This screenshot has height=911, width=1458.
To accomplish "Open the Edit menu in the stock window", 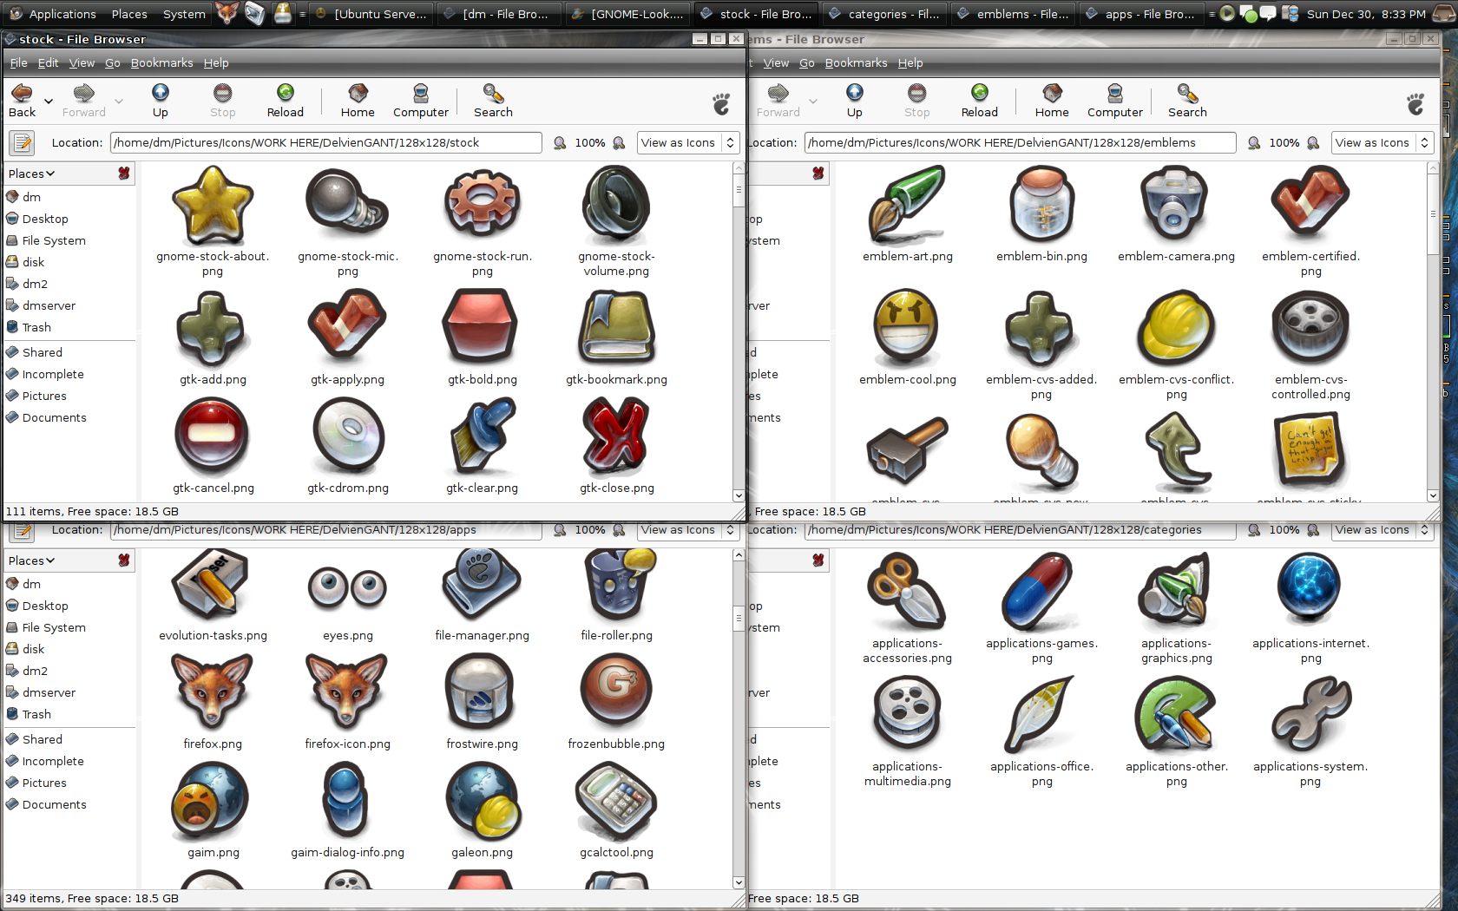I will (x=48, y=62).
